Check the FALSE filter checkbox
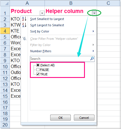Image resolution: width=121 pixels, height=129 pixels. point(38,70)
